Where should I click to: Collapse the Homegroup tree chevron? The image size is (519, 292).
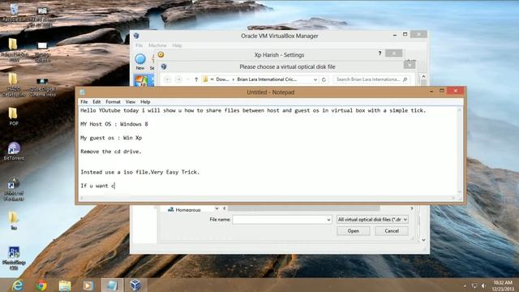pyautogui.click(x=217, y=208)
